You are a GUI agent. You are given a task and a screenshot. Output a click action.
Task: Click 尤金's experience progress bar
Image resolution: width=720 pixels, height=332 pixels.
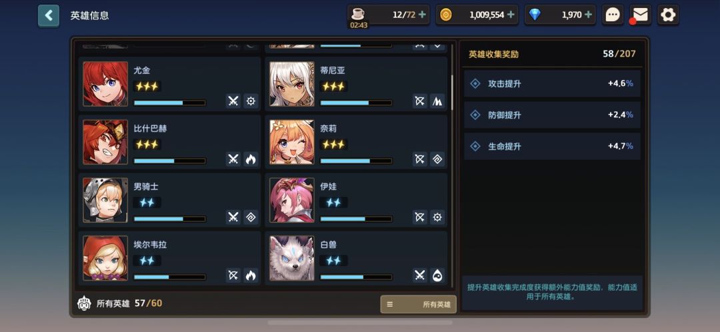click(170, 102)
